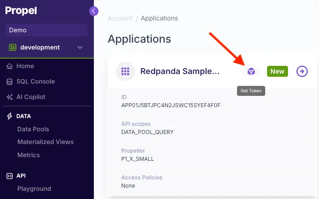Go to Home in the sidebar
319x199 pixels.
point(25,66)
